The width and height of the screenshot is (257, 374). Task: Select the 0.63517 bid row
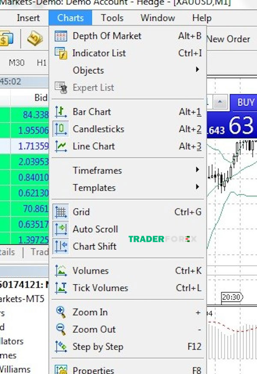pyautogui.click(x=24, y=224)
